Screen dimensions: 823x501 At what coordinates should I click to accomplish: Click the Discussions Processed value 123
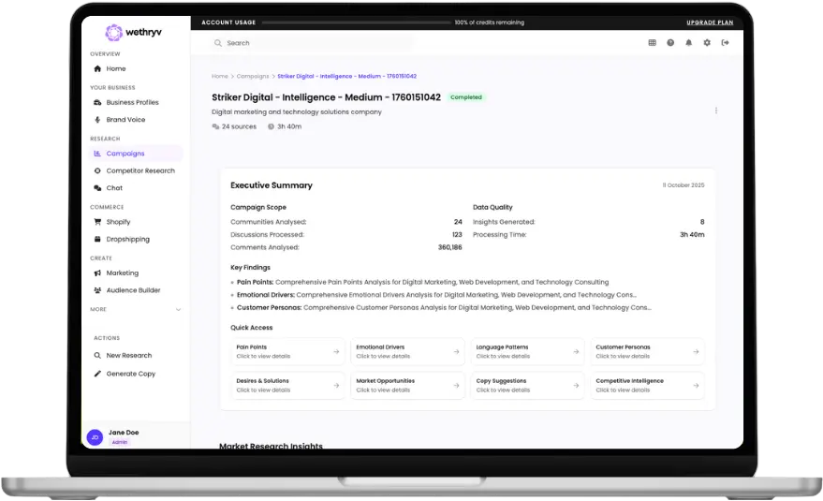457,235
